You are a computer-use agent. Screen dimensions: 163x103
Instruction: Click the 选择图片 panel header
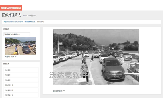pos(6,29)
